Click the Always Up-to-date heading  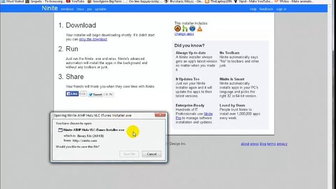pyautogui.click(x=191, y=52)
